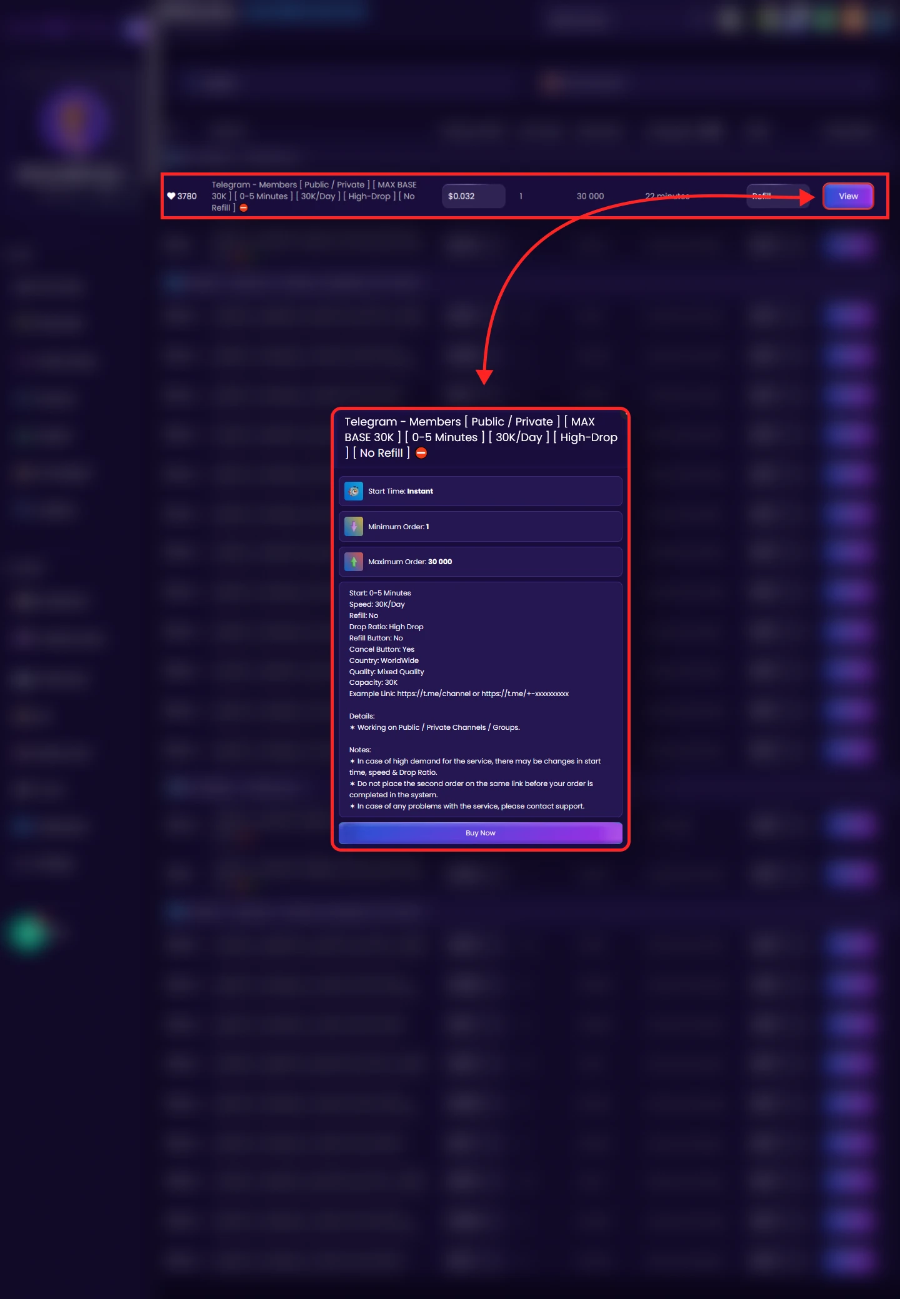
Task: Click the red no-refill icon in service row
Action: pyautogui.click(x=244, y=208)
